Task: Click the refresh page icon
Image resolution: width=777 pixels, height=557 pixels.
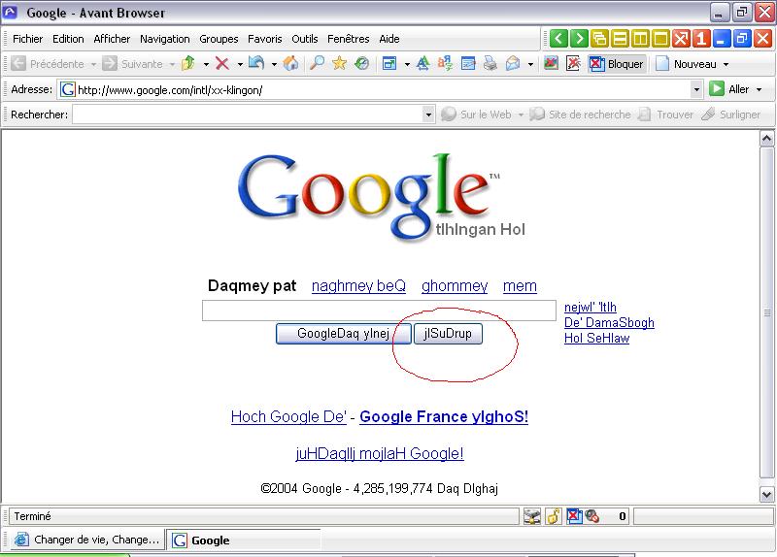Action: [x=256, y=63]
